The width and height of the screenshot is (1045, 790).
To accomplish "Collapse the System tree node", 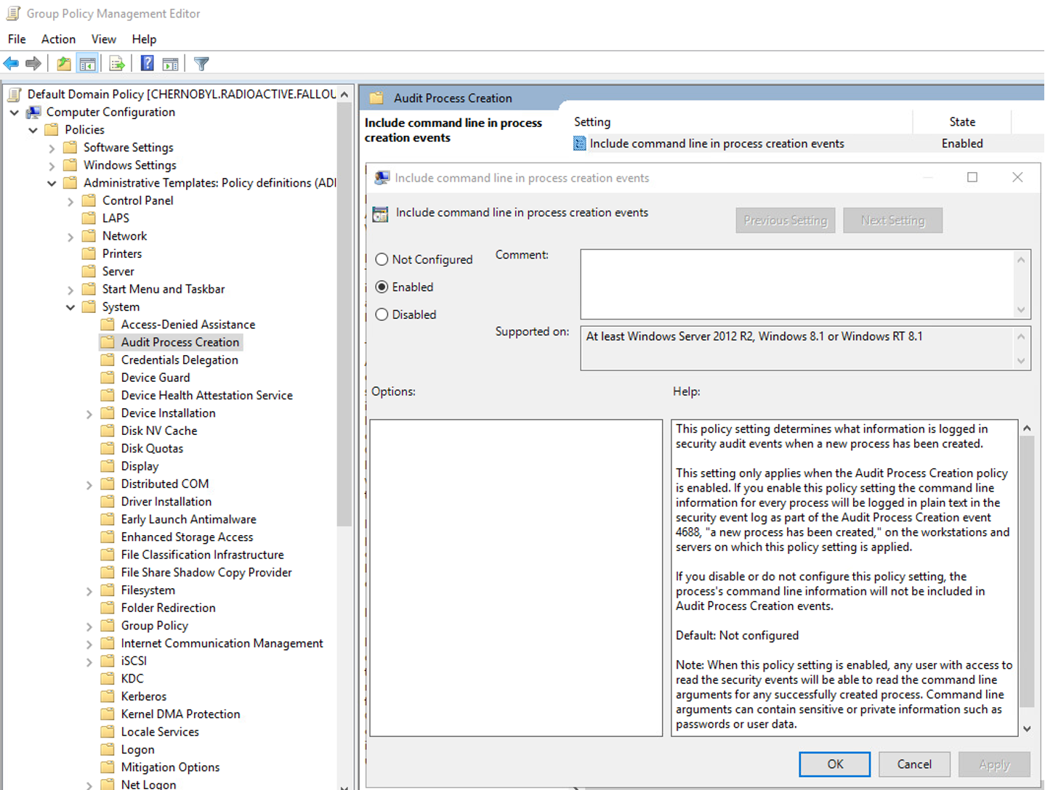I will 70,307.
